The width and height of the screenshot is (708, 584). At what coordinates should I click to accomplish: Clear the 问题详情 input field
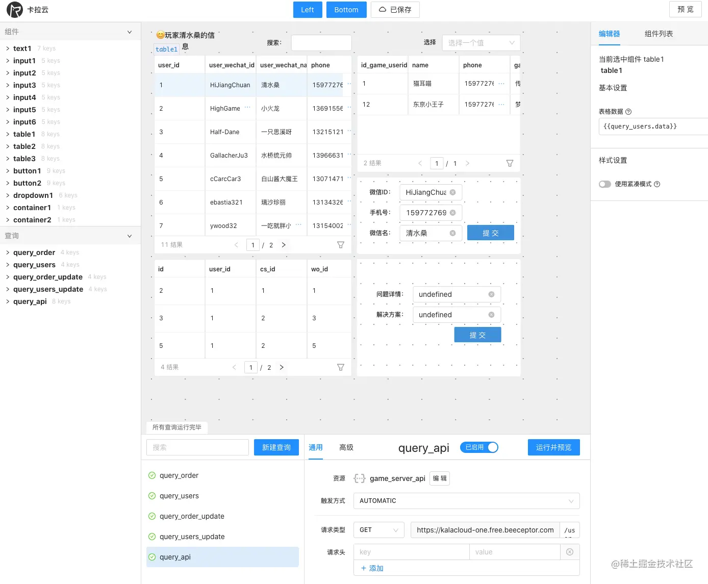tap(491, 294)
